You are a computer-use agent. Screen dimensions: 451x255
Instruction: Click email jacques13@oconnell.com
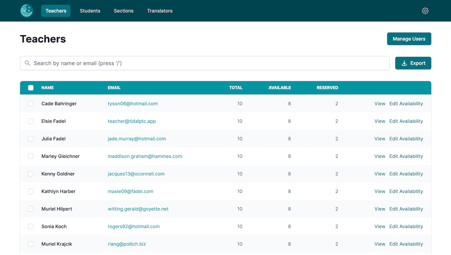(136, 174)
